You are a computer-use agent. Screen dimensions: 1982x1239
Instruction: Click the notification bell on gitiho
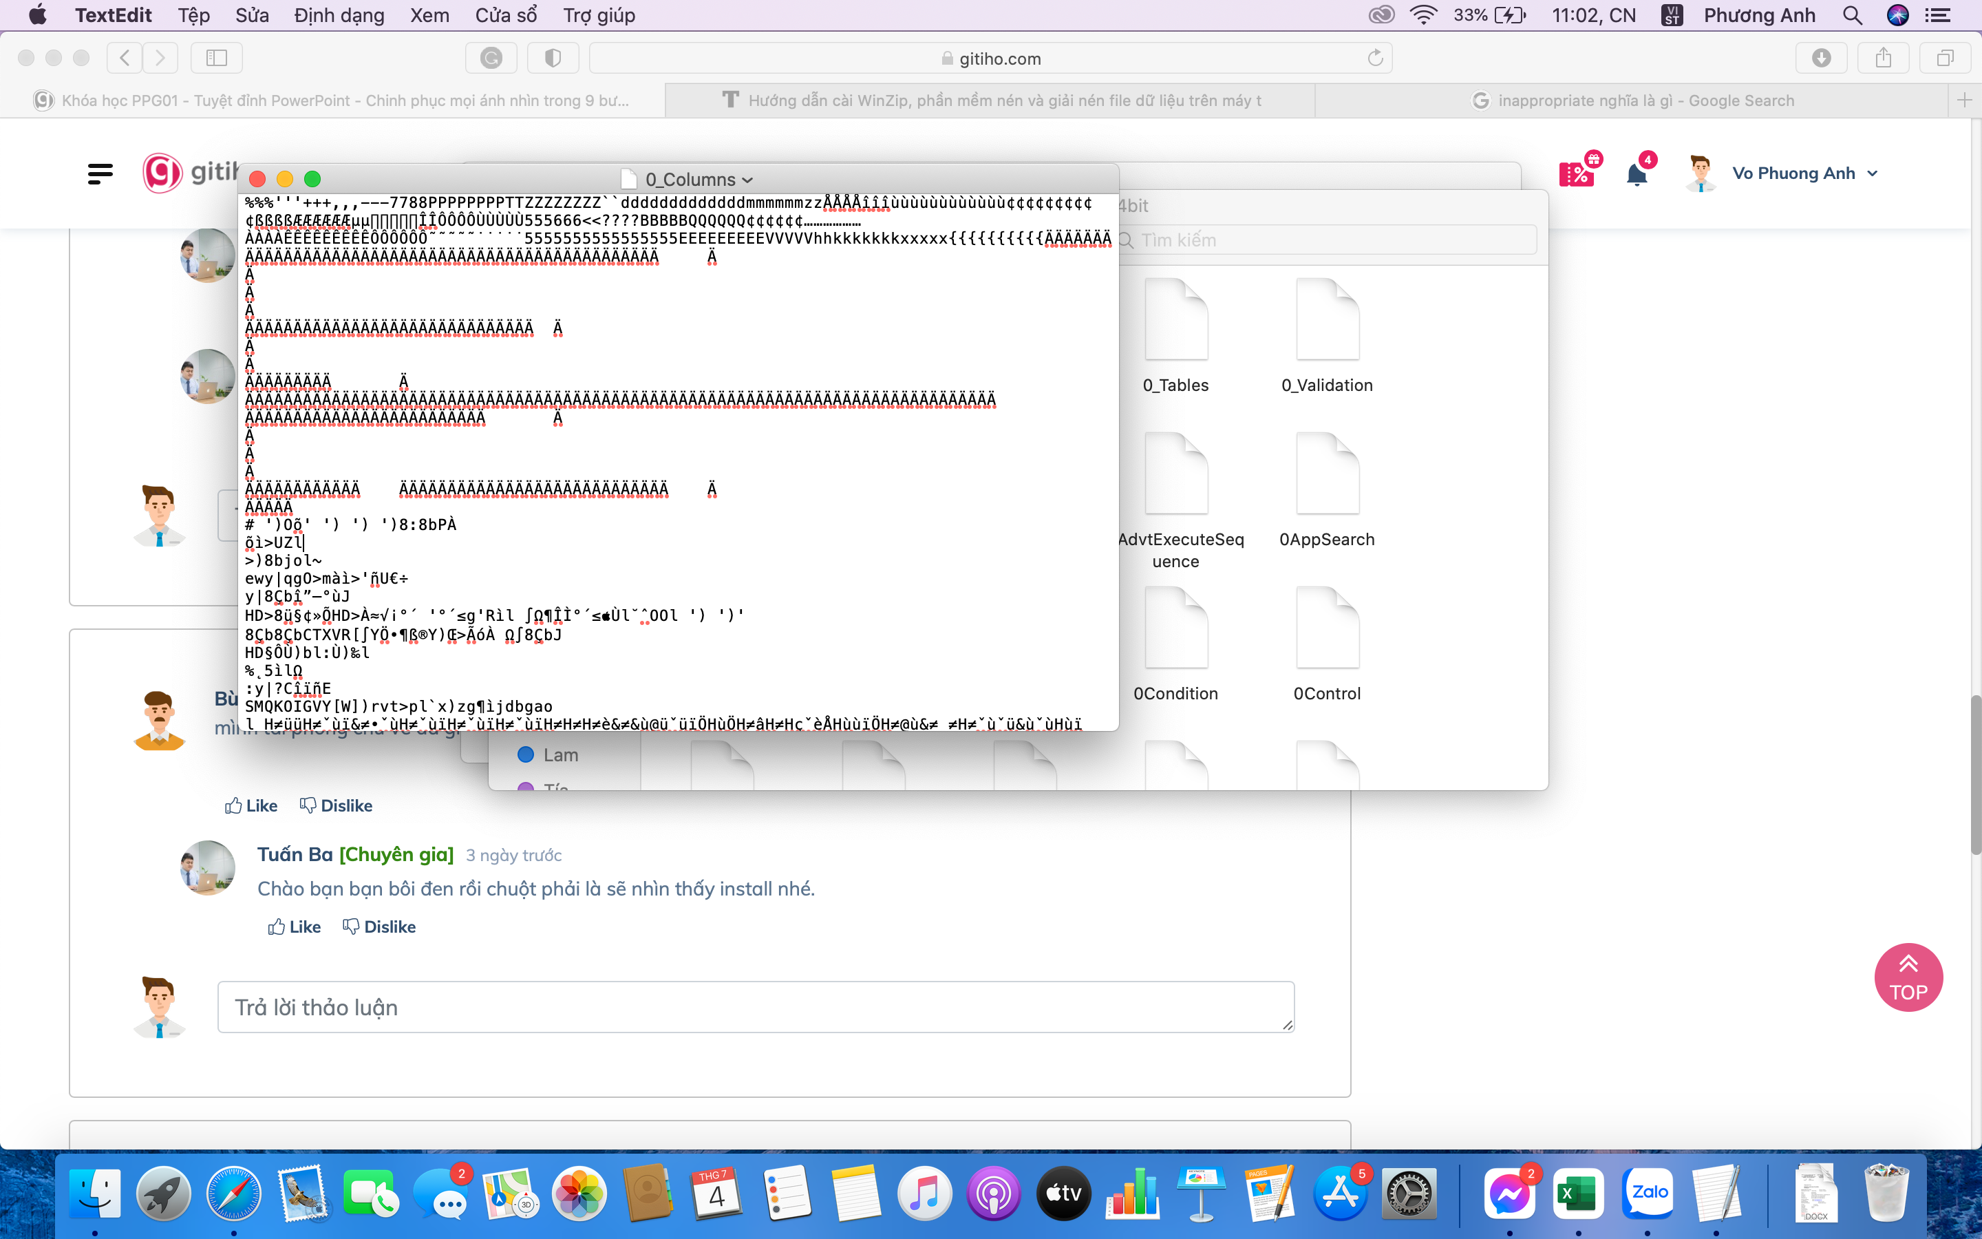1637,175
